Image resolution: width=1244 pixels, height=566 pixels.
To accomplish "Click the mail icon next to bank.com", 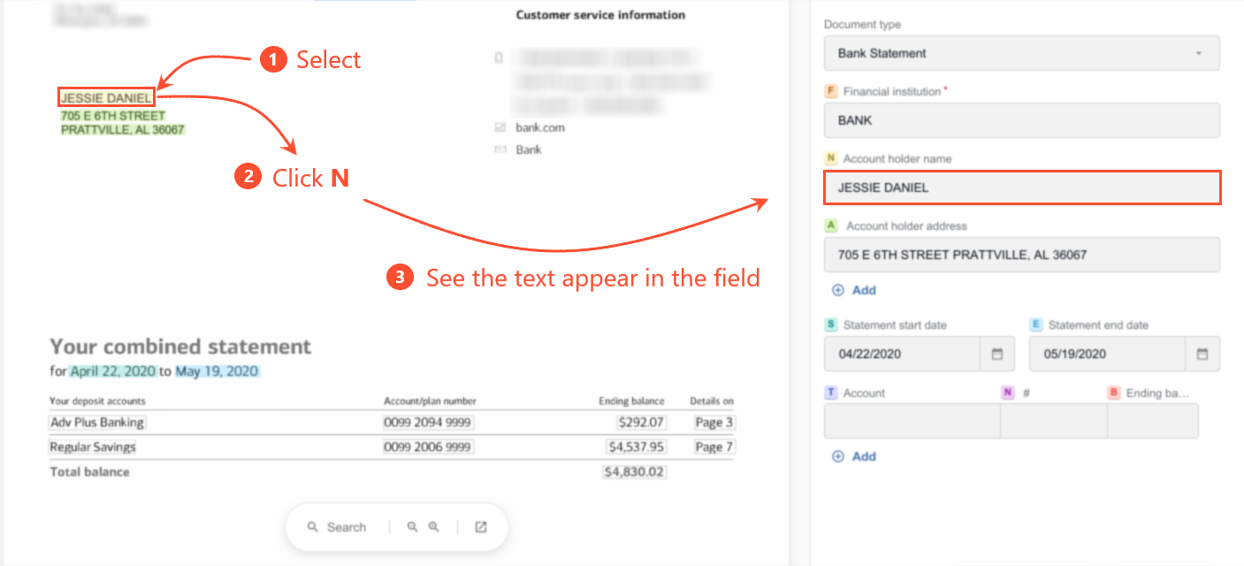I will 500,127.
